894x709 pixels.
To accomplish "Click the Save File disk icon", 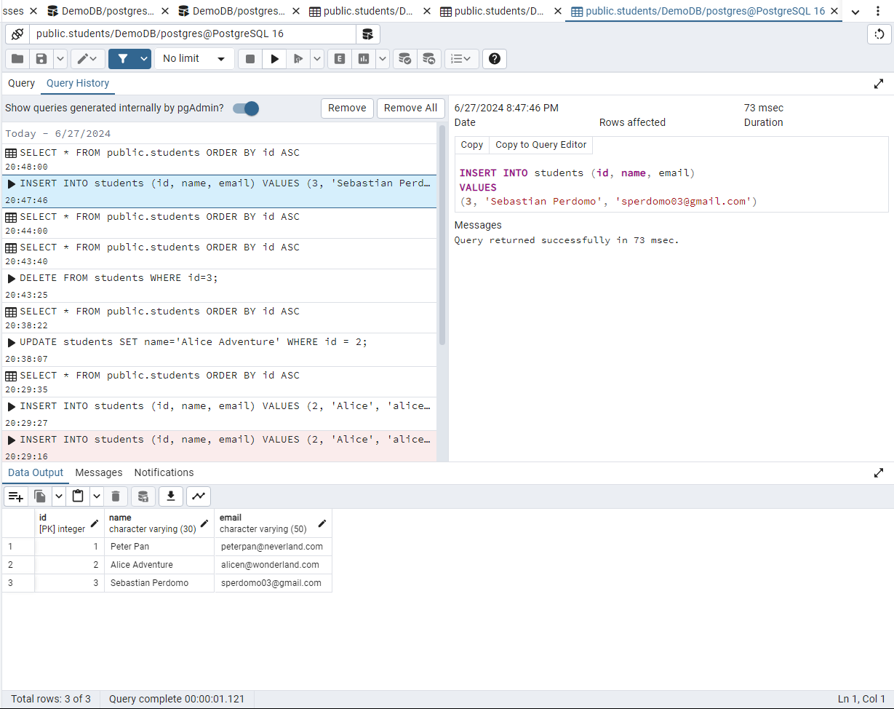I will click(x=41, y=59).
